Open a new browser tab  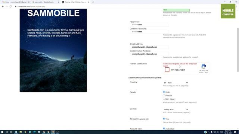point(93,2)
